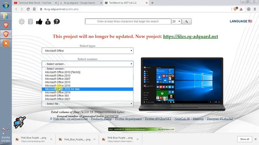This screenshot has width=259, height=145.
Task: Click the Show all downloads button
Action: click(x=244, y=139)
